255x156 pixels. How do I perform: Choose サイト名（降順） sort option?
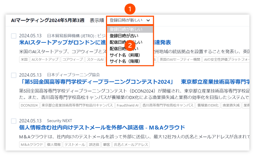coord(130,61)
